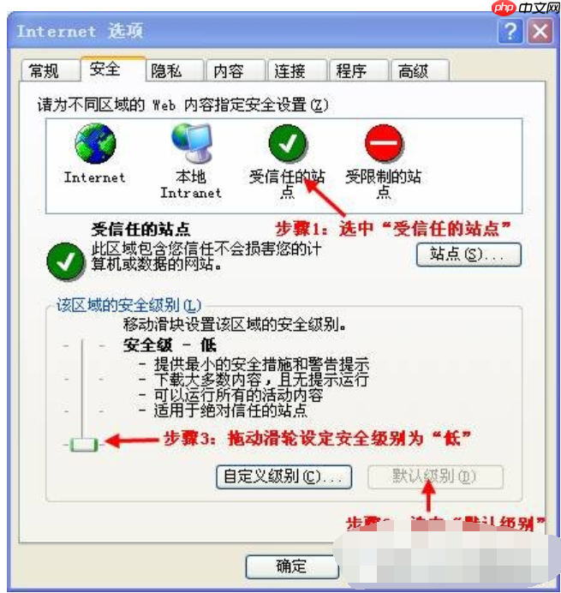Click the question mark help icon in title bar
The image size is (561, 593).
(x=510, y=32)
